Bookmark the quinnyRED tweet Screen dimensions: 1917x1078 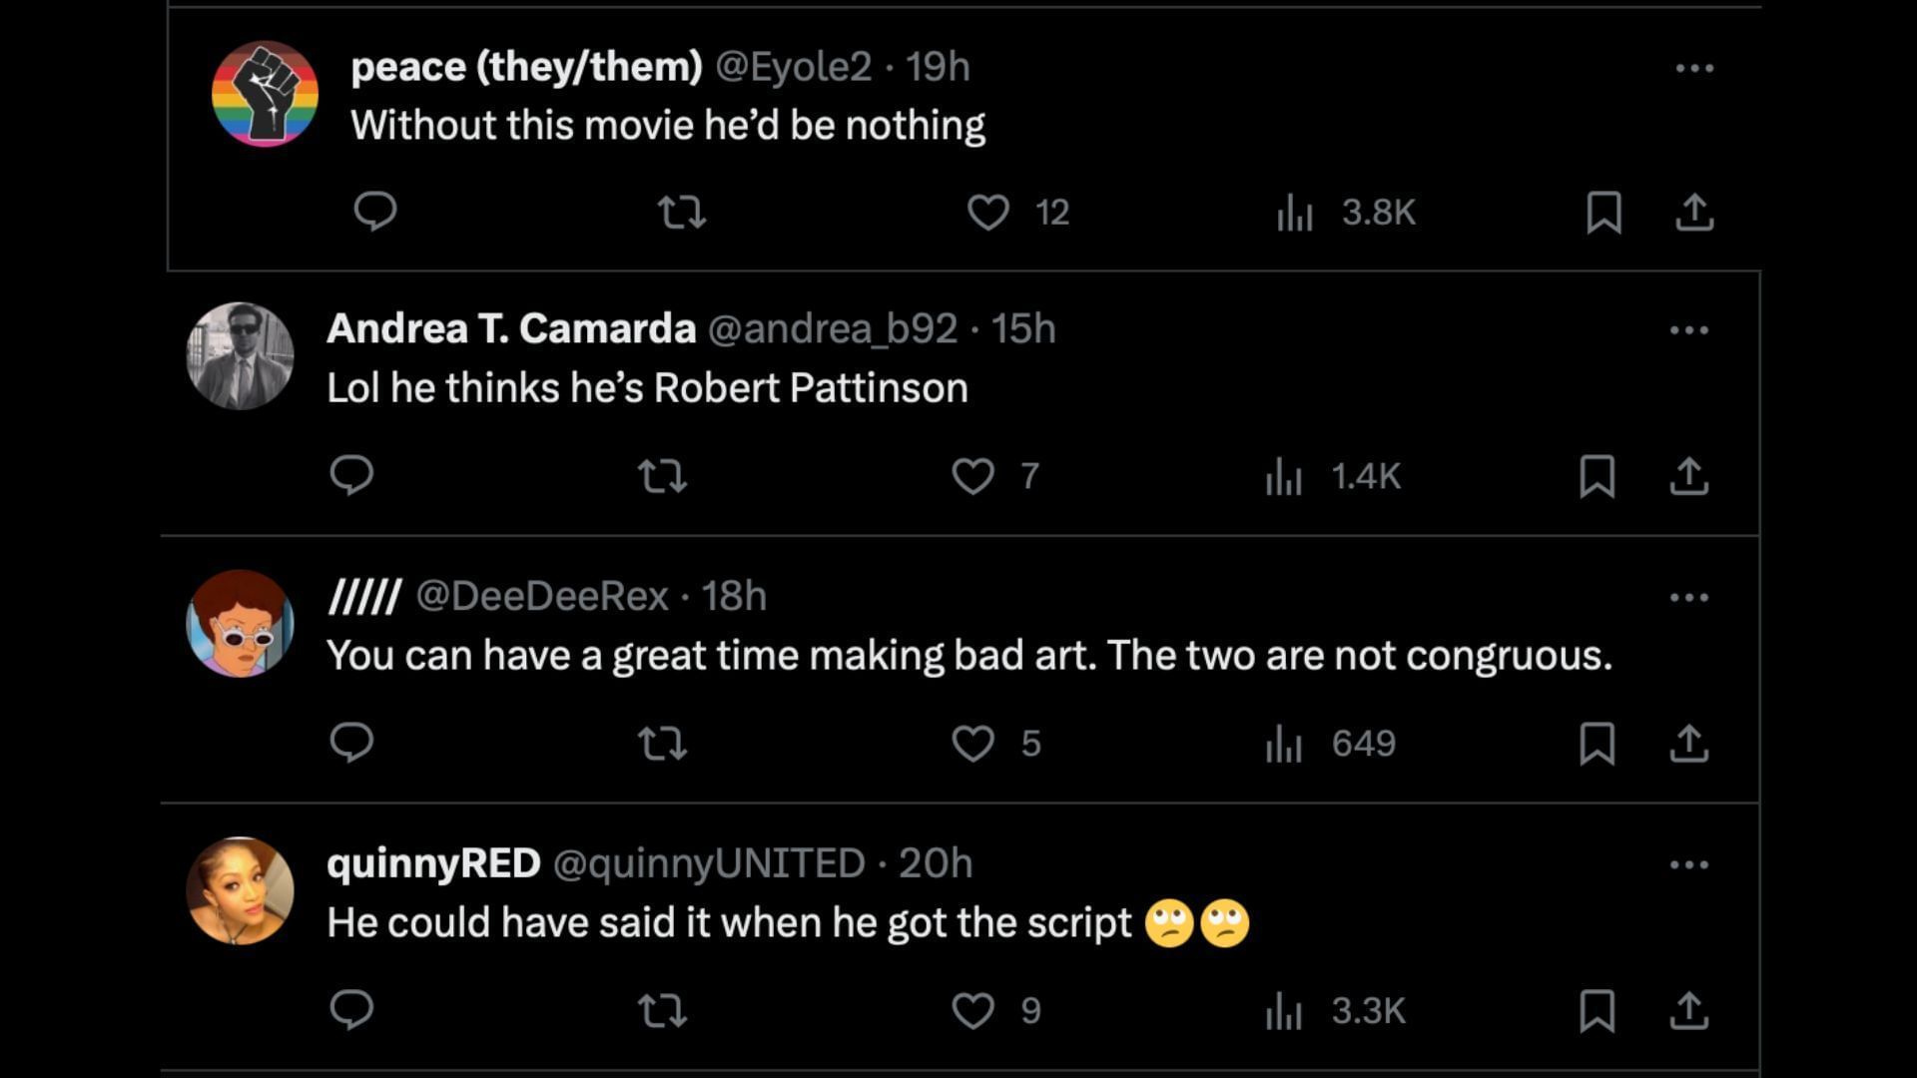pos(1597,1010)
